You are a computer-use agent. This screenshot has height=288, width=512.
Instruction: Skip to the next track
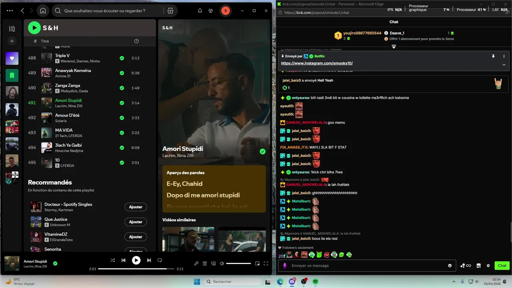pyautogui.click(x=149, y=260)
